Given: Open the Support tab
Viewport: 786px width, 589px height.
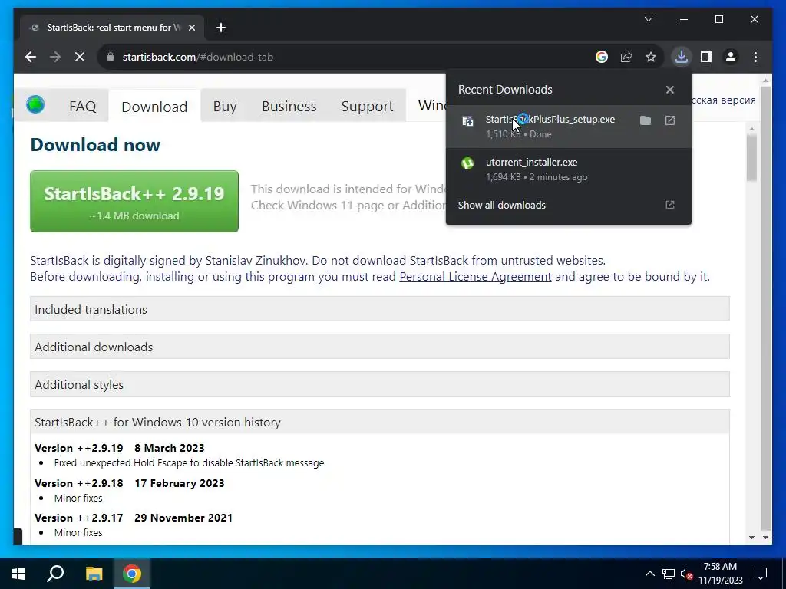Looking at the screenshot, I should (x=368, y=106).
